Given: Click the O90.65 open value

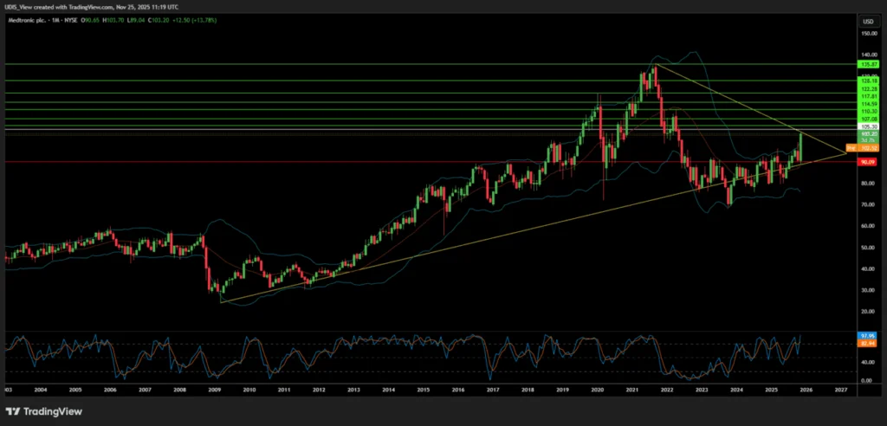Looking at the screenshot, I should [x=91, y=21].
